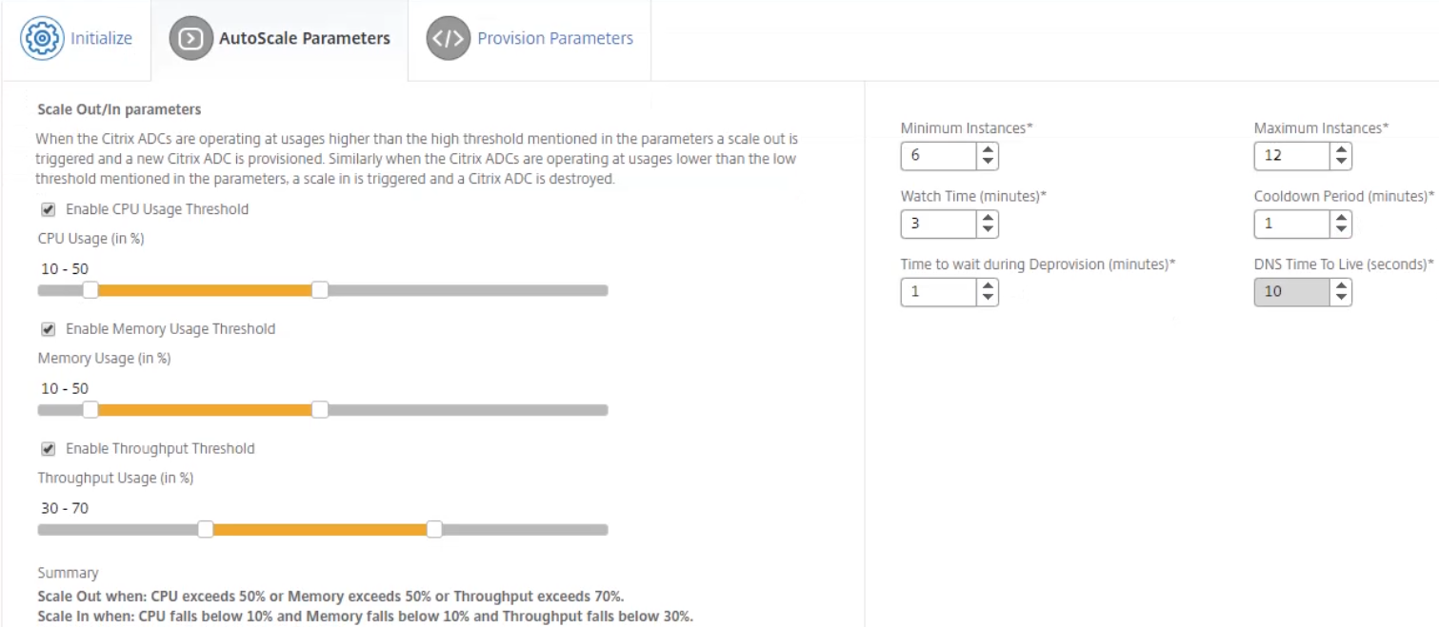Screen dimensions: 1439x627
Task: Click the Memory Usage low threshold handle
Action: click(90, 410)
